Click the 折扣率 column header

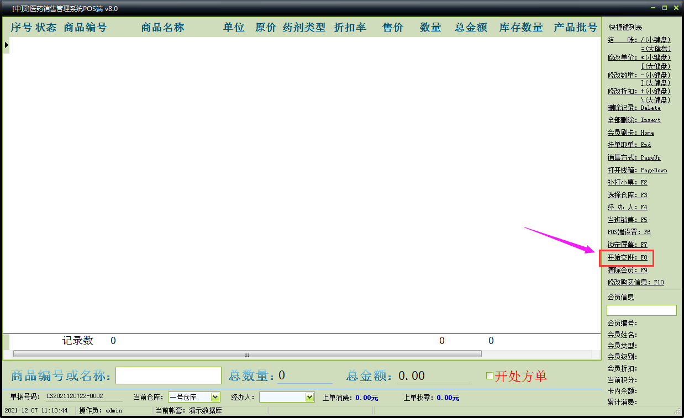pos(350,28)
